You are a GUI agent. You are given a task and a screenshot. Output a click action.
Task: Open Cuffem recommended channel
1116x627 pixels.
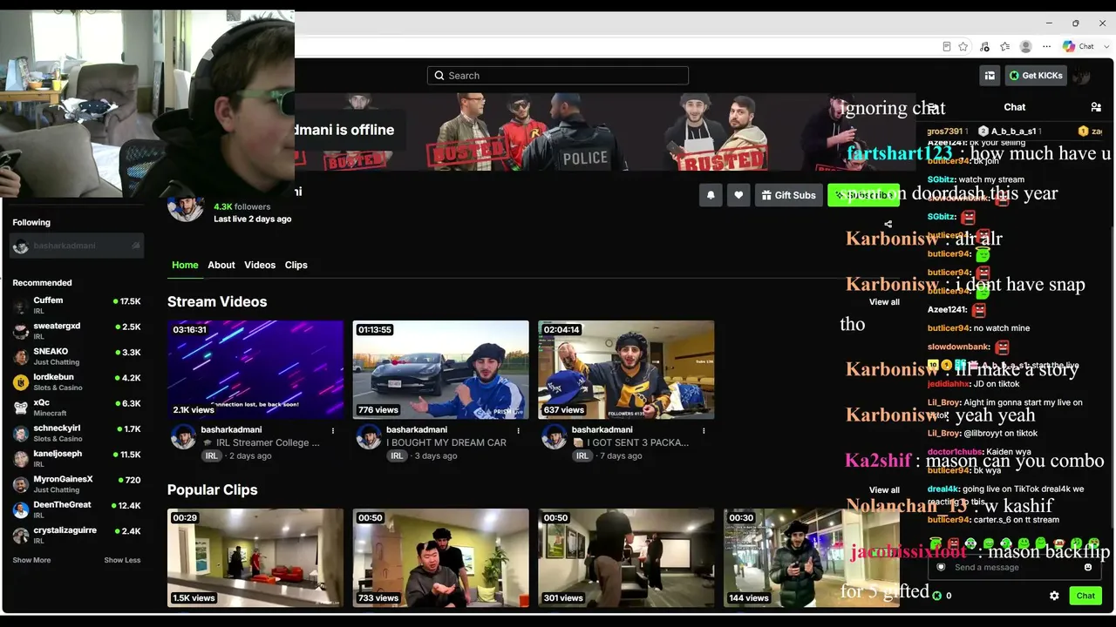pos(77,305)
